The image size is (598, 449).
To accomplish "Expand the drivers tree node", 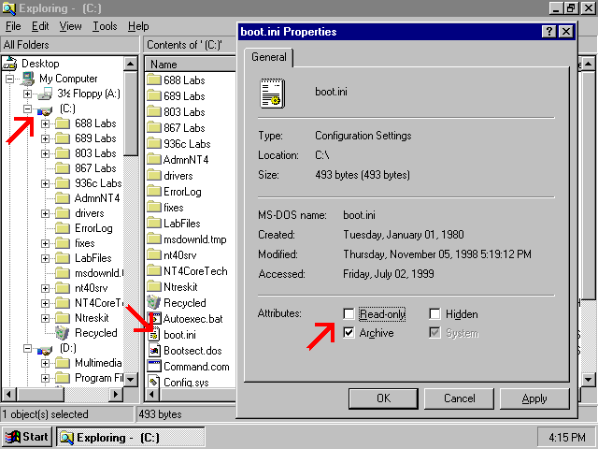I will tap(46, 213).
